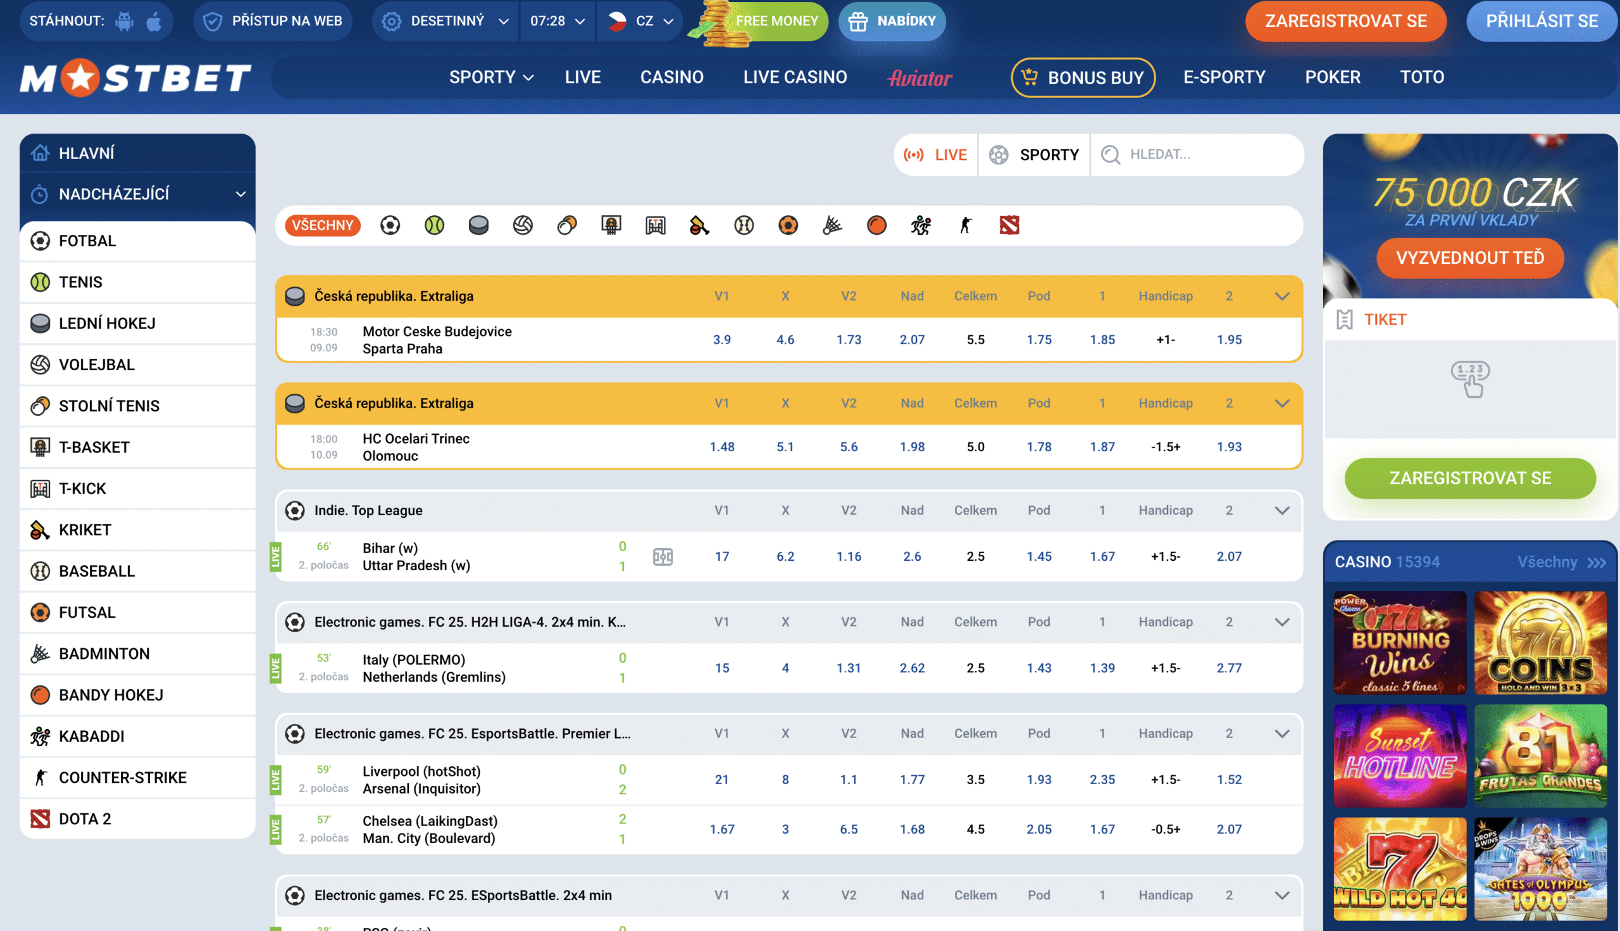Filter by kabaddi icon in sport bar
Screen dimensions: 1620x931
pyautogui.click(x=921, y=225)
